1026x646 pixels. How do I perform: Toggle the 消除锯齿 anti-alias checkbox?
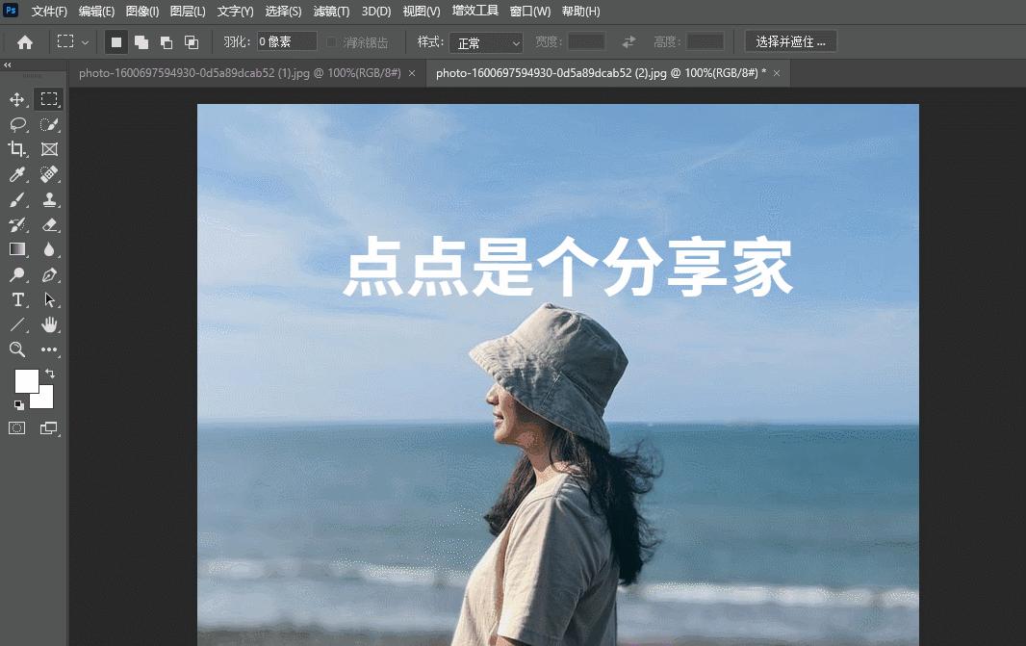point(330,41)
